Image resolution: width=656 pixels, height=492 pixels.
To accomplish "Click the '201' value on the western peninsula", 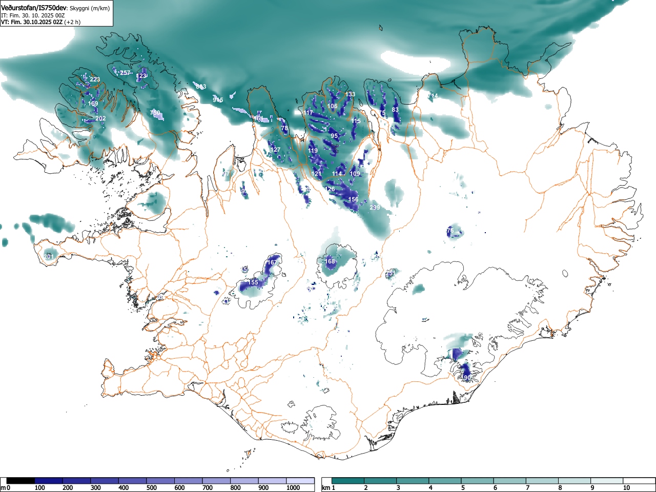I will [x=49, y=256].
